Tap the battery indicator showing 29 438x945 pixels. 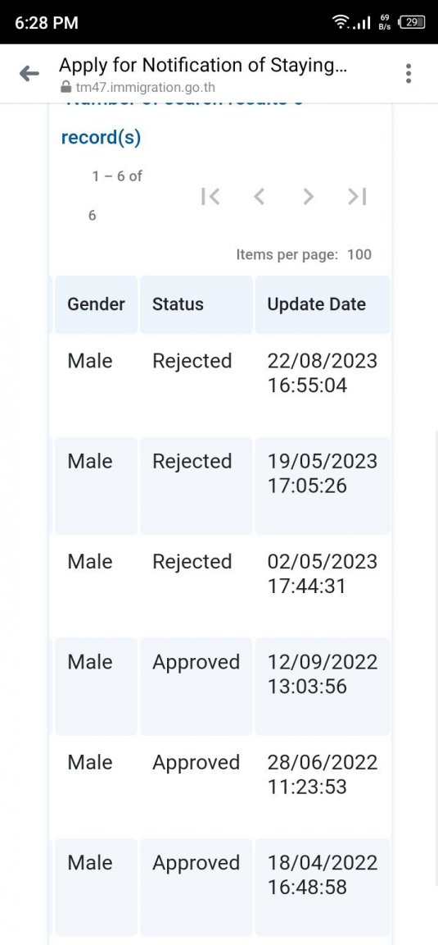pos(412,23)
